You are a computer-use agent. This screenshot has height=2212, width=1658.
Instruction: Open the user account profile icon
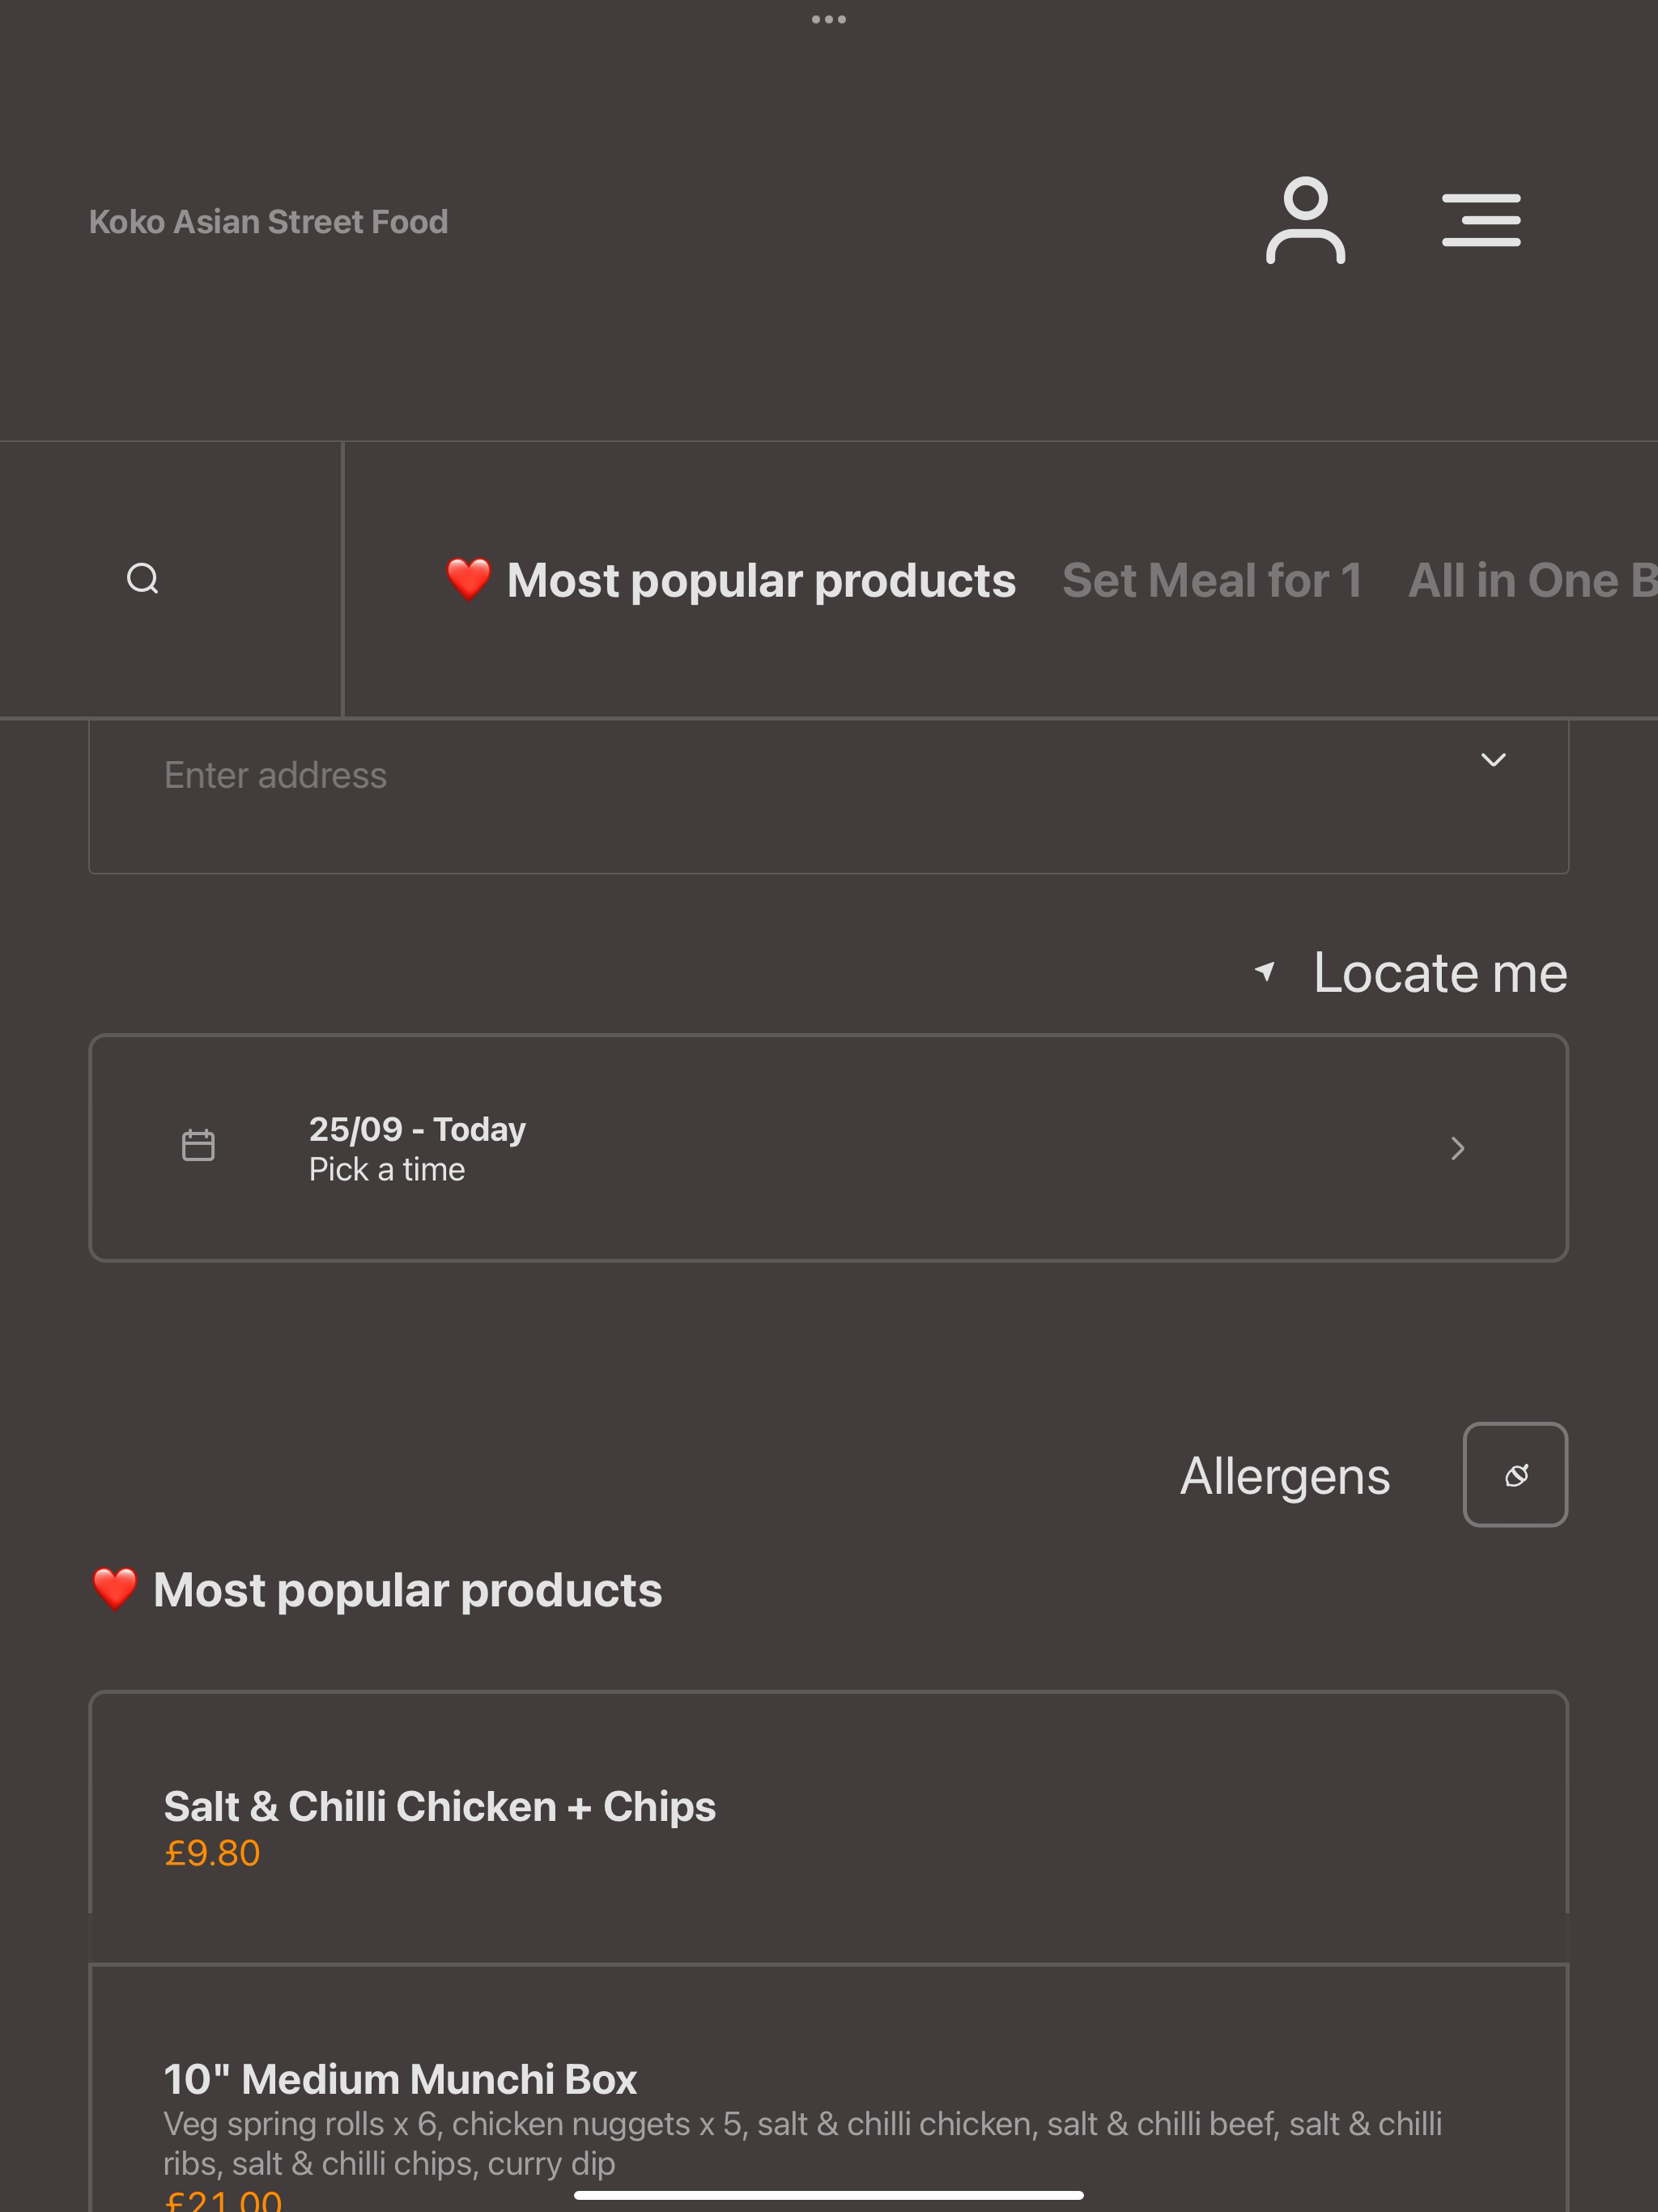click(1305, 221)
